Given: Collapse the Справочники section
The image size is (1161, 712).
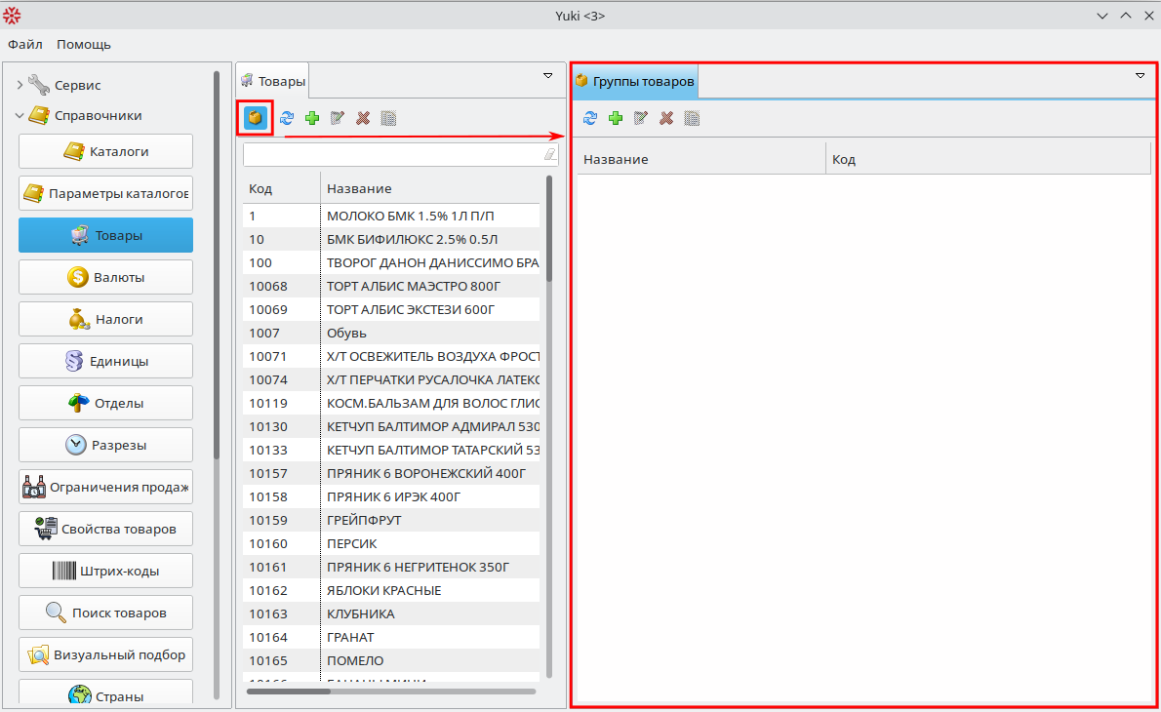Looking at the screenshot, I should click(x=20, y=116).
